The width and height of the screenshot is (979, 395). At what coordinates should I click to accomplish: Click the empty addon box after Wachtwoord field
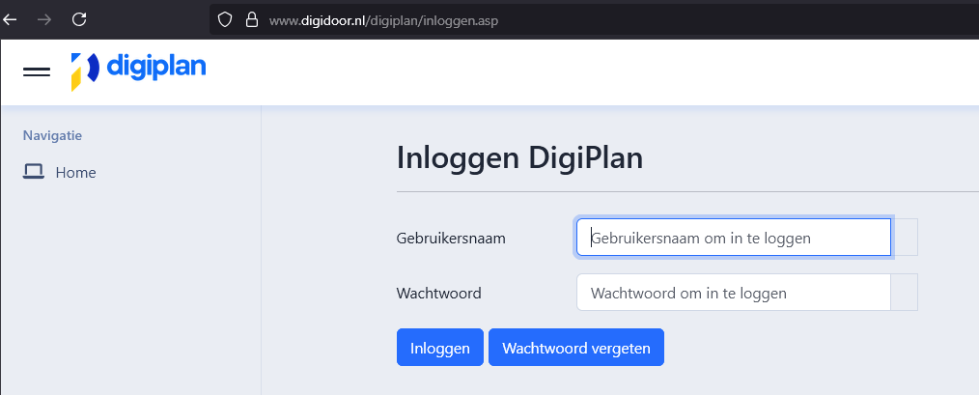point(904,293)
